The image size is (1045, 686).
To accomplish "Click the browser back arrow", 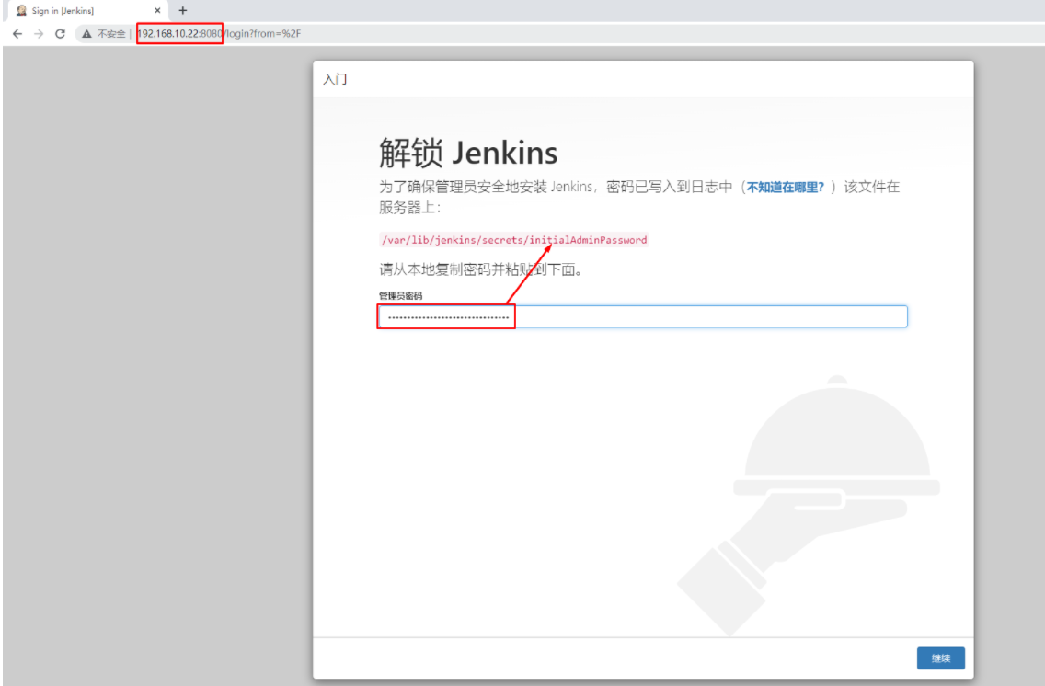I will (17, 33).
